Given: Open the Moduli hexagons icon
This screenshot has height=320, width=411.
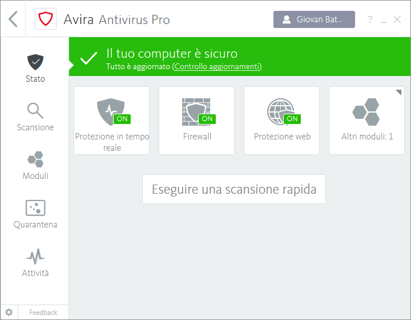Looking at the screenshot, I should (35, 159).
